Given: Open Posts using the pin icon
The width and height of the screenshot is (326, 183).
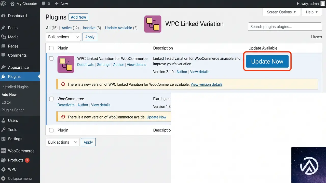Looking at the screenshot, I should point(3,28).
